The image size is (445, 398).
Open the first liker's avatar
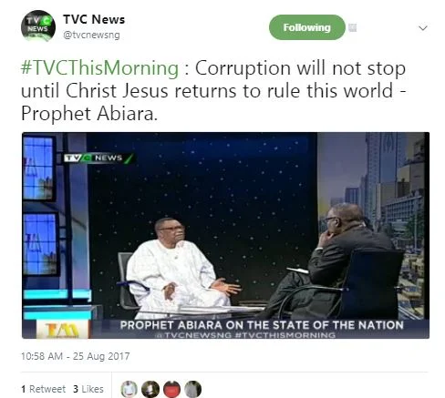[x=129, y=389]
